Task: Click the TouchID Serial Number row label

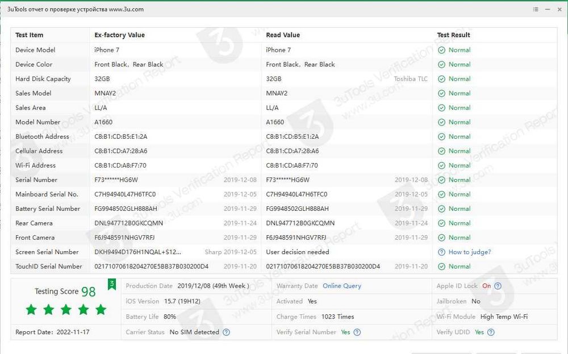Action: coord(48,266)
